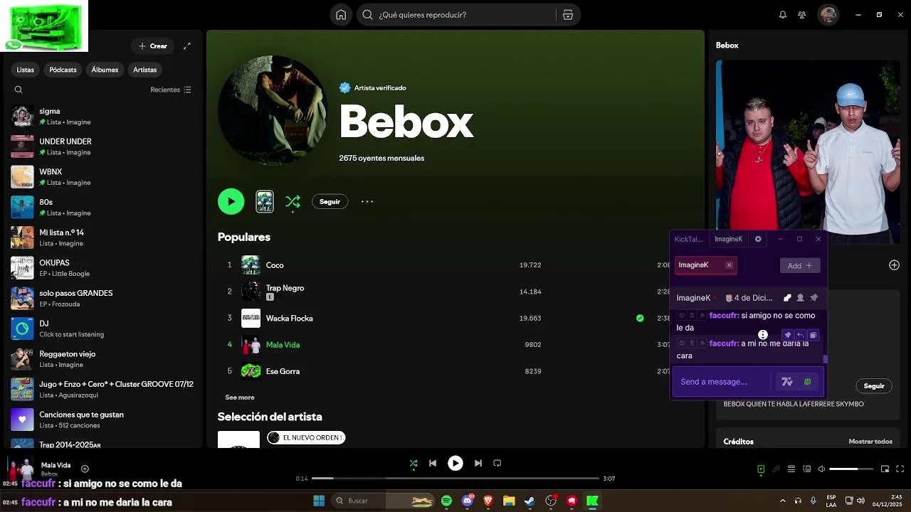
Task: Open the miniplayer
Action: [x=885, y=469]
